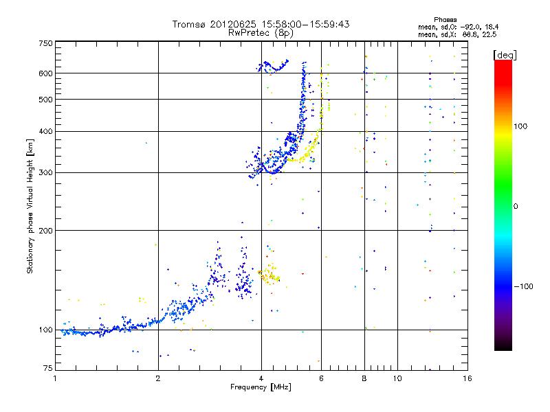Viewport: 550px width, 412px height.
Task: Click the colorbar tick label '100'
Action: [520, 126]
